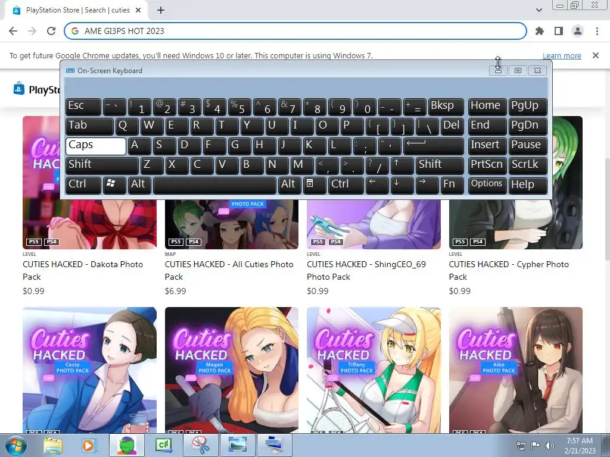Open CUTIES HACKED ShingCEO_69 Photo Pack title
610x457 pixels.
click(x=366, y=271)
